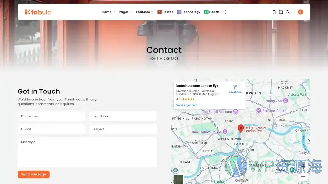Open the three-dot more menu
The width and height of the screenshot is (328, 184).
[x=225, y=12]
